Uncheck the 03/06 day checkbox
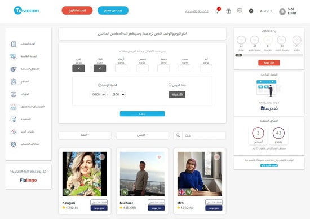This screenshot has height=219, width=310. [x=78, y=68]
